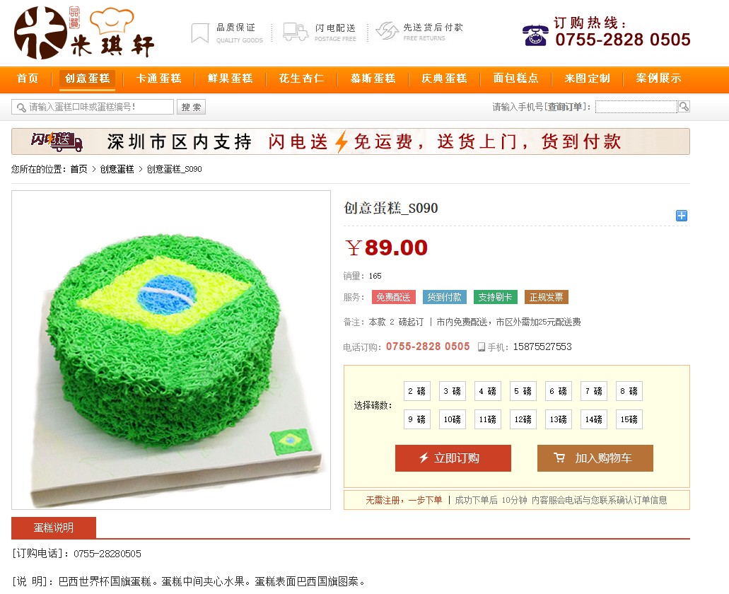
Task: Focus the cake flavor search field
Action: click(93, 107)
